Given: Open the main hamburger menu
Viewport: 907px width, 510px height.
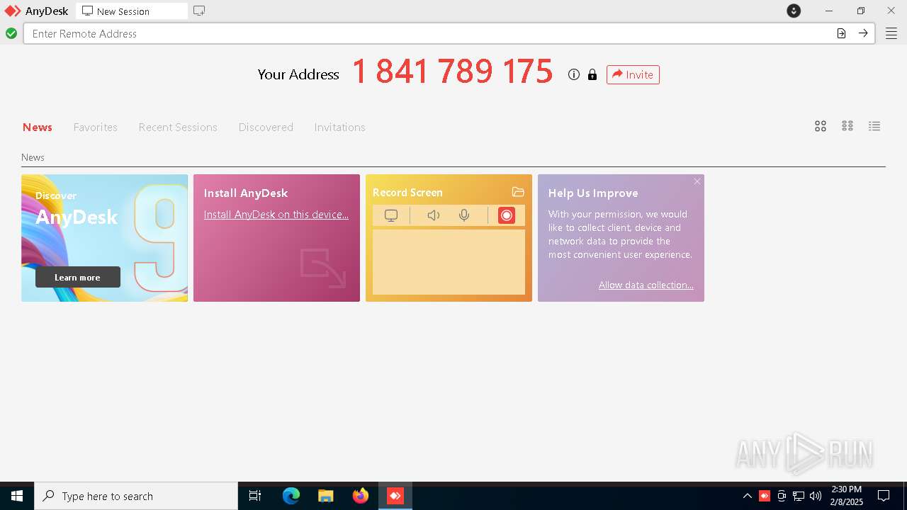Looking at the screenshot, I should (891, 33).
